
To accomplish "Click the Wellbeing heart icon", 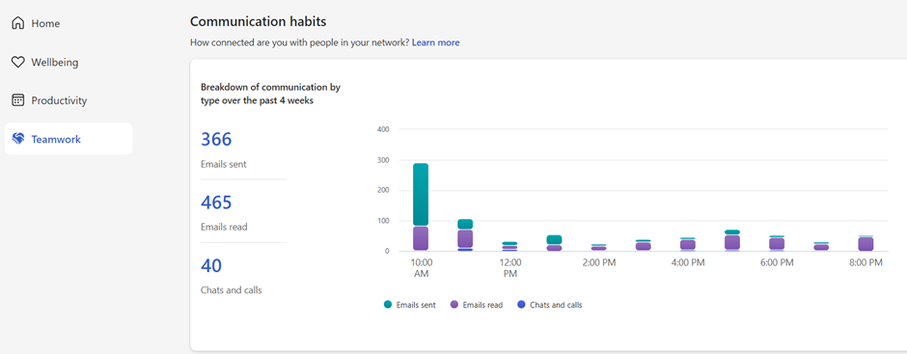I will pos(18,62).
